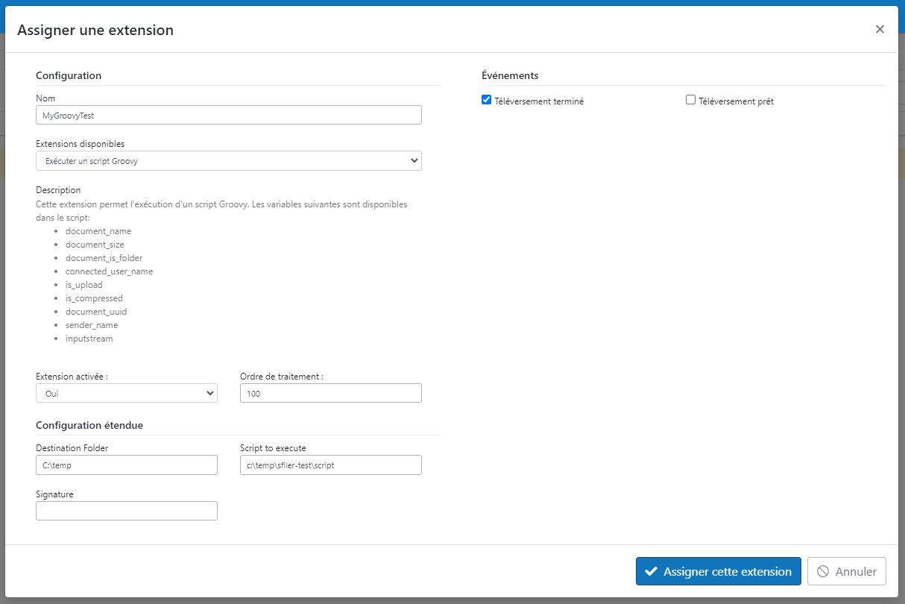
Task: Click the Événements heading
Action: [510, 75]
